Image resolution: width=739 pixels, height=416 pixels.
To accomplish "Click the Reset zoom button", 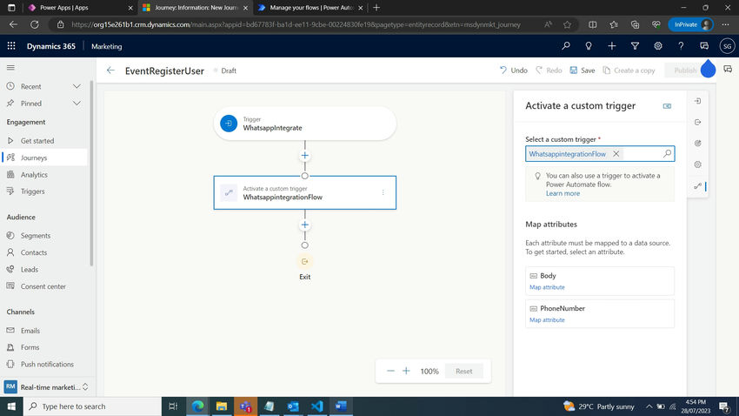I will 463,372.
